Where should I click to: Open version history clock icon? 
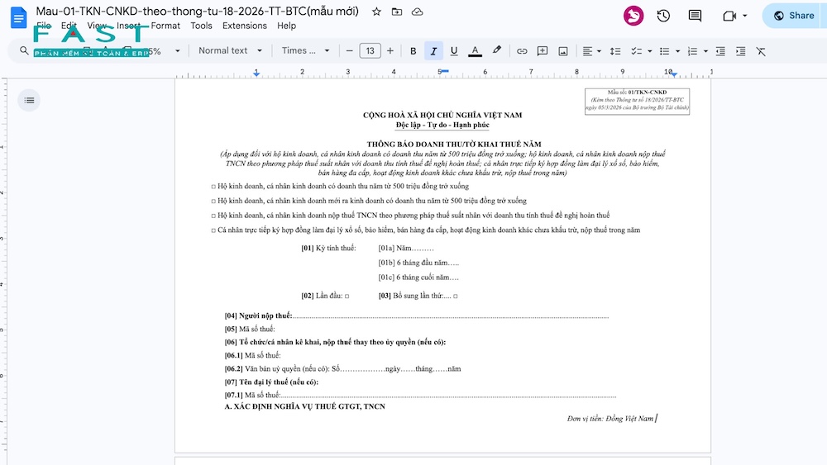click(663, 16)
